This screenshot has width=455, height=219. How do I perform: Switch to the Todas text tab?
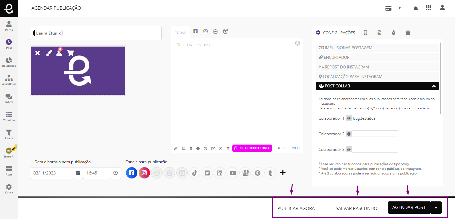[180, 33]
